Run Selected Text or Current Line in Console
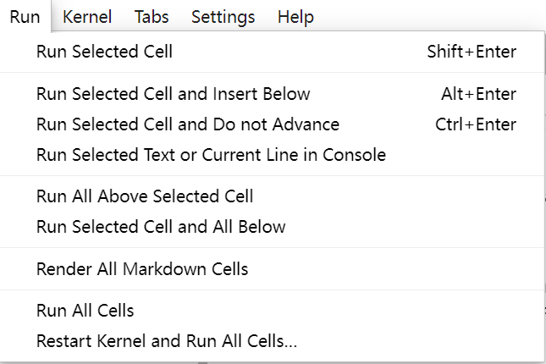The image size is (546, 364). [x=211, y=155]
